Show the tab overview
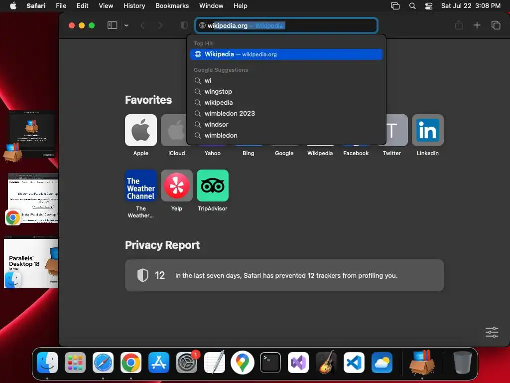 (x=496, y=25)
